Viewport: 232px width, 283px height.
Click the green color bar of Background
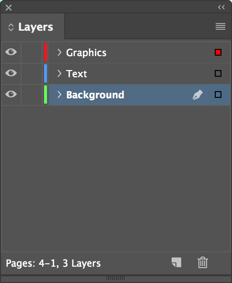pyautogui.click(x=46, y=94)
